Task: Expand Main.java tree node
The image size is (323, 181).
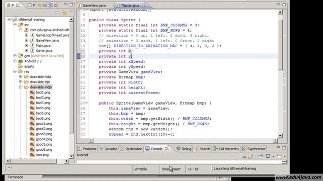Action: tap(26, 45)
